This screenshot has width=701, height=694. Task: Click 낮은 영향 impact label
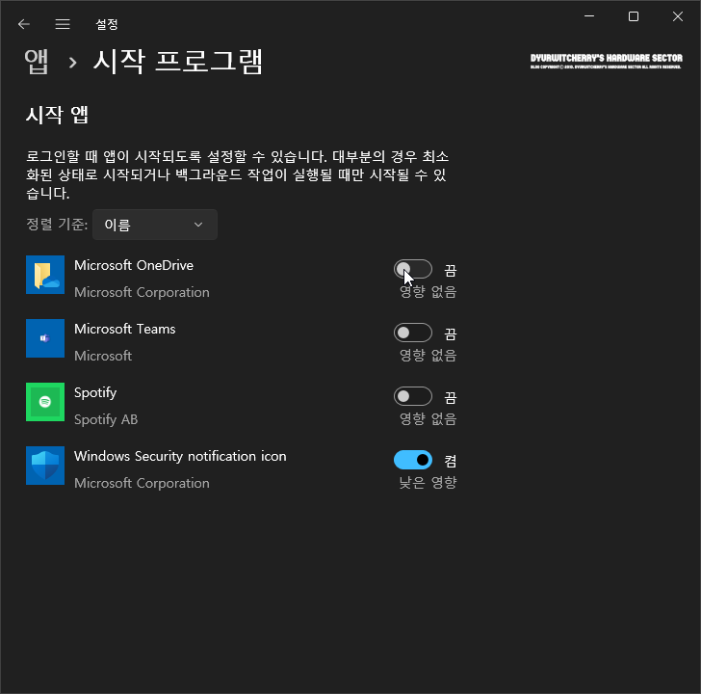tap(428, 482)
